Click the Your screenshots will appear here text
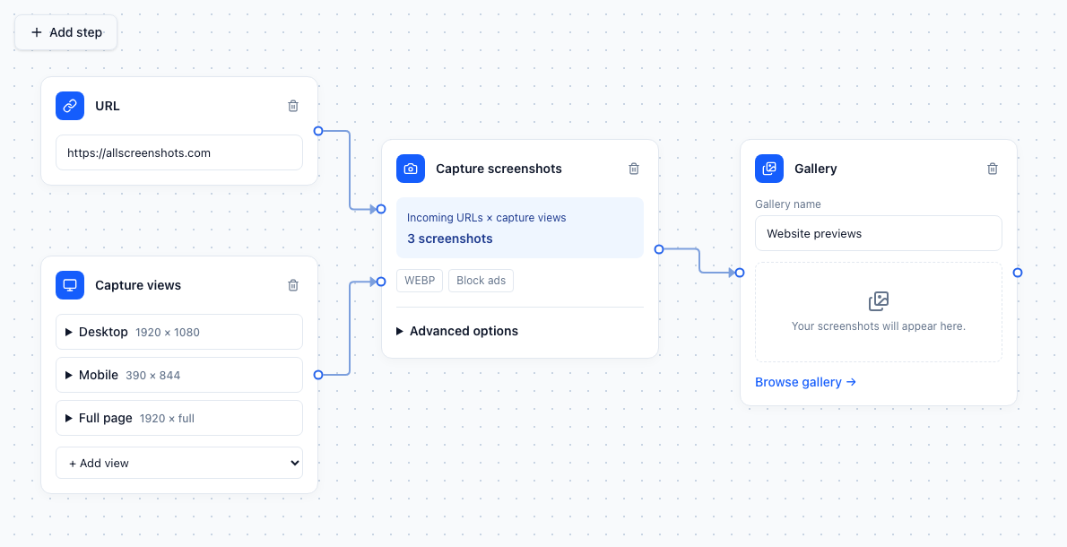Image resolution: width=1067 pixels, height=547 pixels. tap(879, 326)
